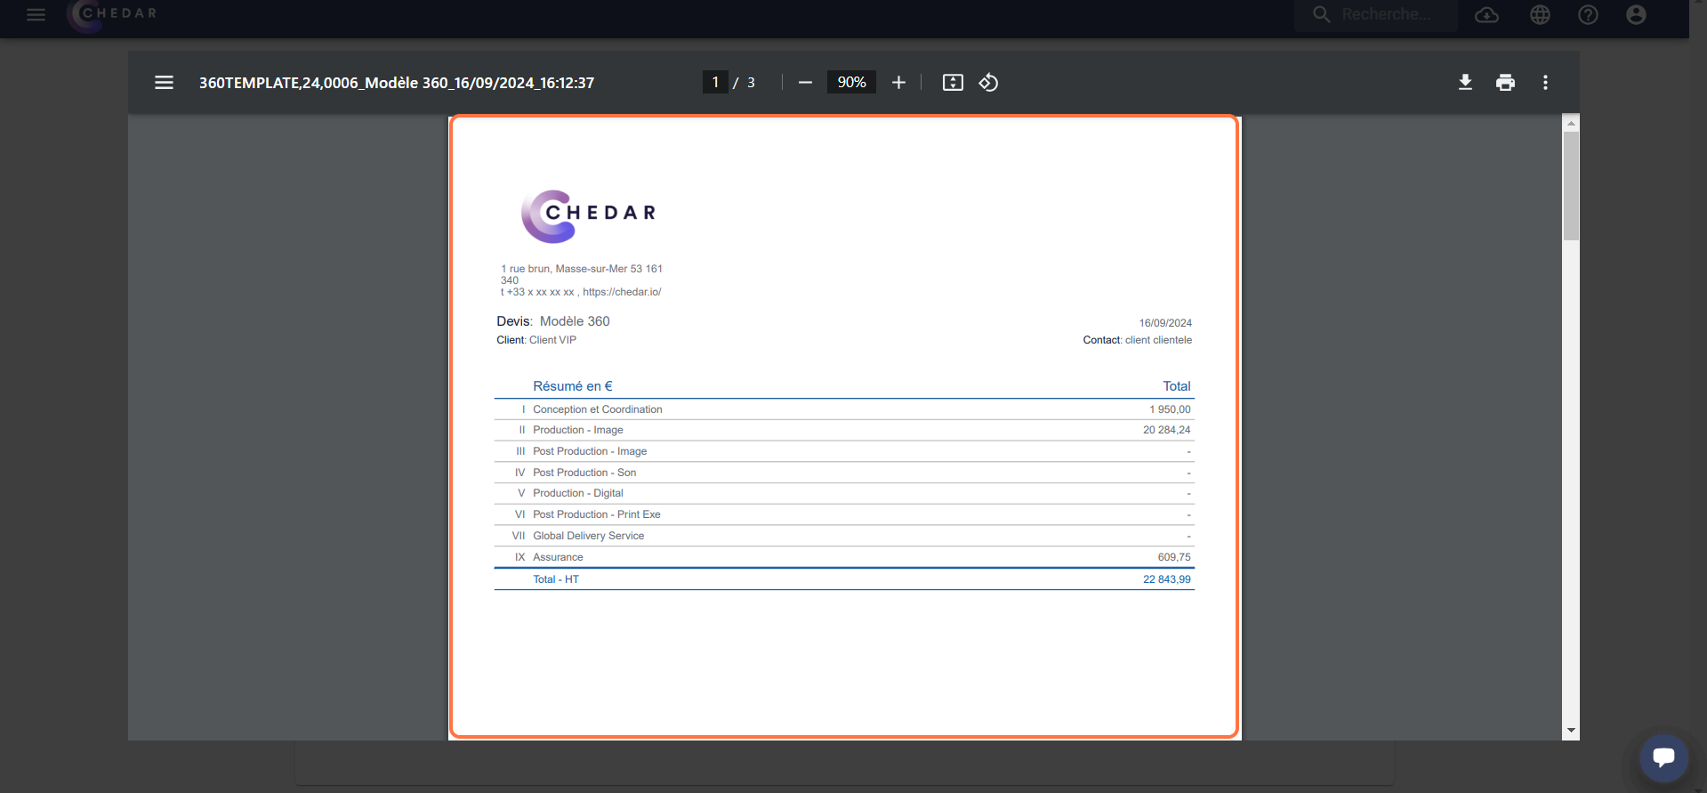Click the 'Total' column header
Screen dimensions: 1707x793
click(x=1177, y=386)
